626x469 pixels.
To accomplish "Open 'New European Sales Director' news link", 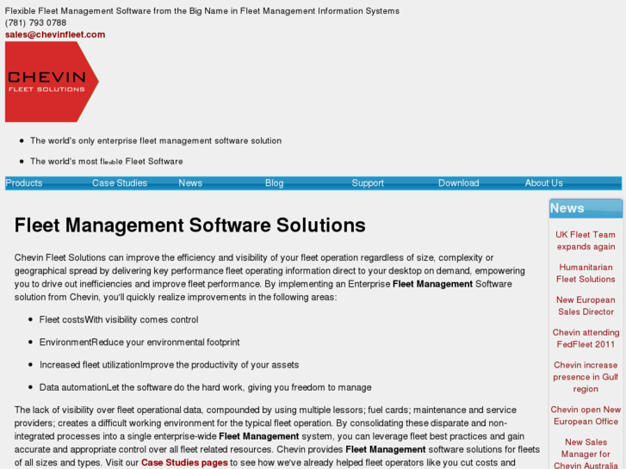I will tap(586, 305).
